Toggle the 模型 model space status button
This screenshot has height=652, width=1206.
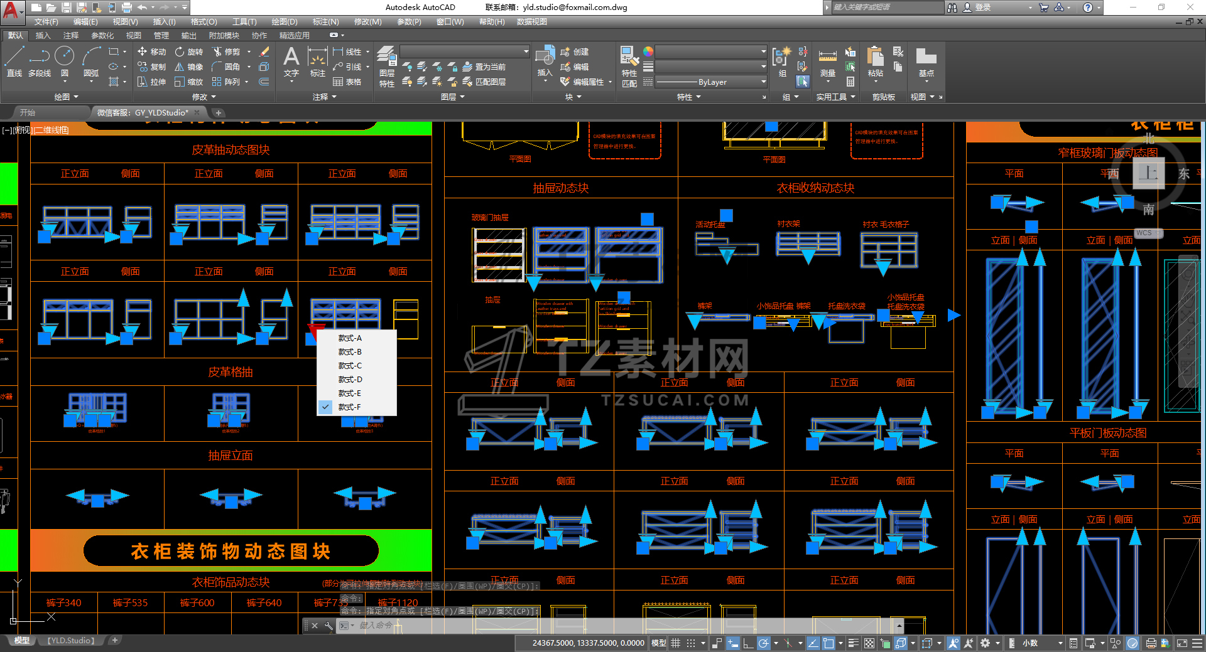(658, 643)
